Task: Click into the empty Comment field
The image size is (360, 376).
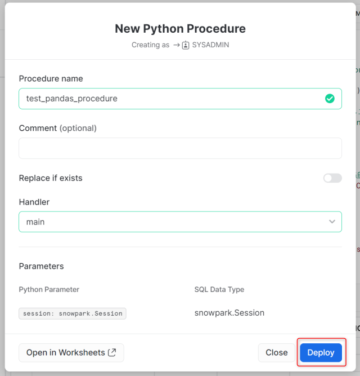Action: (180, 148)
